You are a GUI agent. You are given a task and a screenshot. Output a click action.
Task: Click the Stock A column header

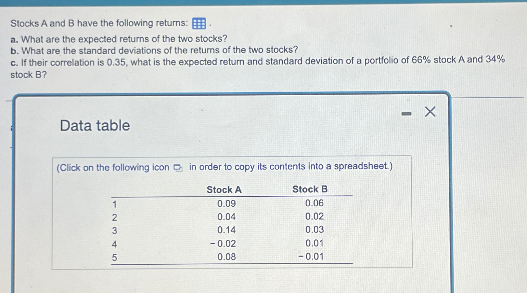tap(223, 190)
